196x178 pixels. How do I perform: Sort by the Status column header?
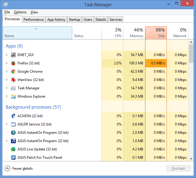pos(87,33)
